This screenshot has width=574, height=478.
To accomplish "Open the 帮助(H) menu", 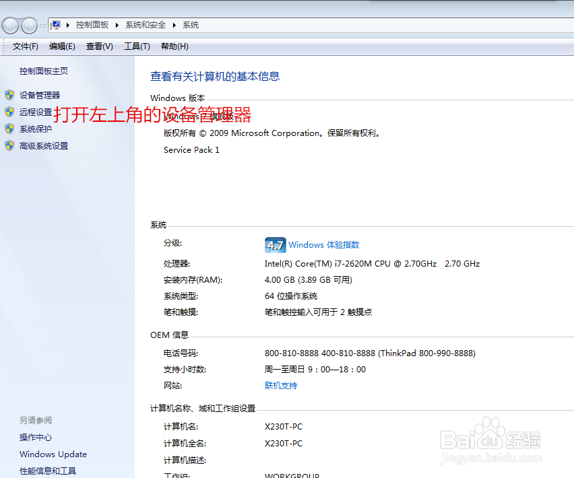I will [175, 46].
